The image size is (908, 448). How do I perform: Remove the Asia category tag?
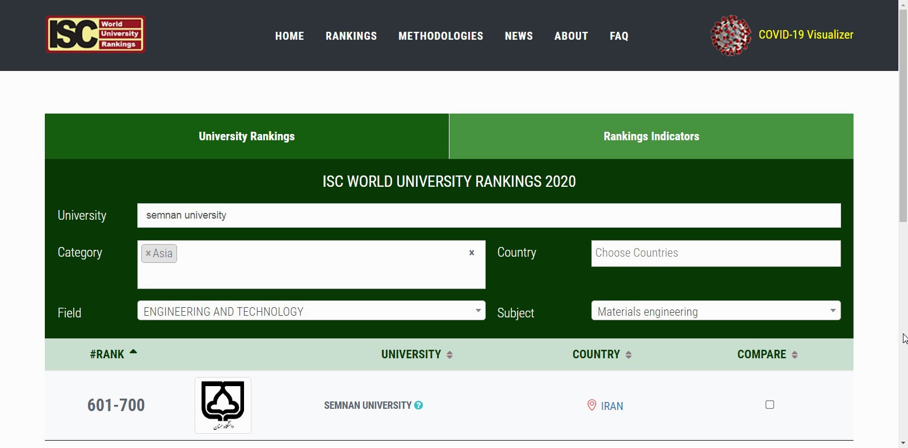click(148, 253)
